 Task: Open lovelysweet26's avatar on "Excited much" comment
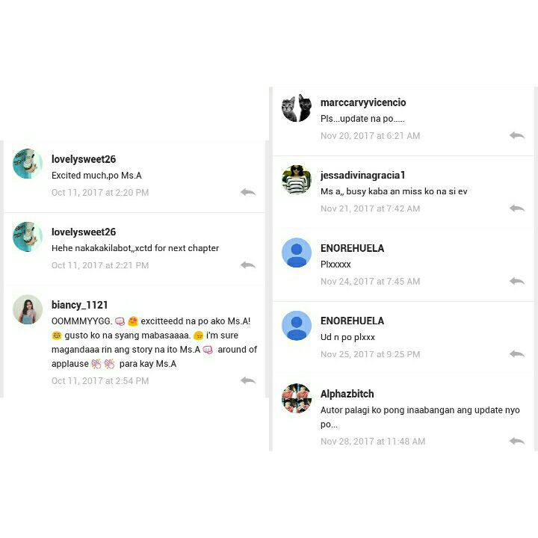(28, 164)
